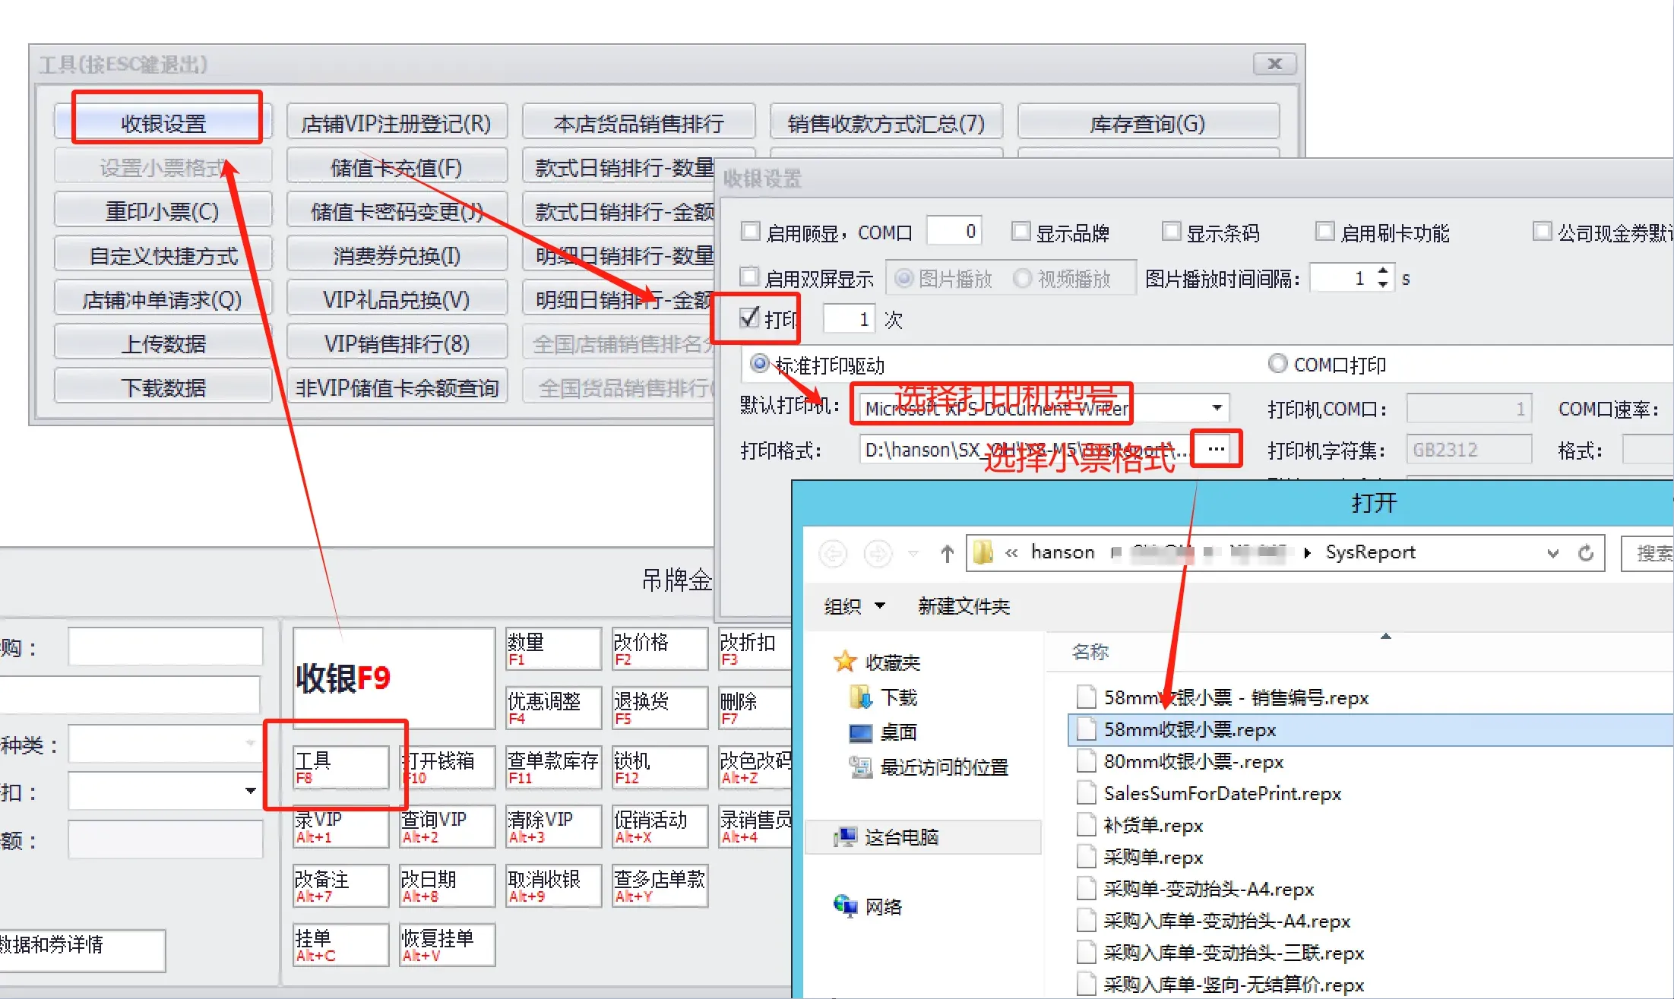Select the 下载 folder icon in sidebar
The height and width of the screenshot is (999, 1674).
coord(860,697)
